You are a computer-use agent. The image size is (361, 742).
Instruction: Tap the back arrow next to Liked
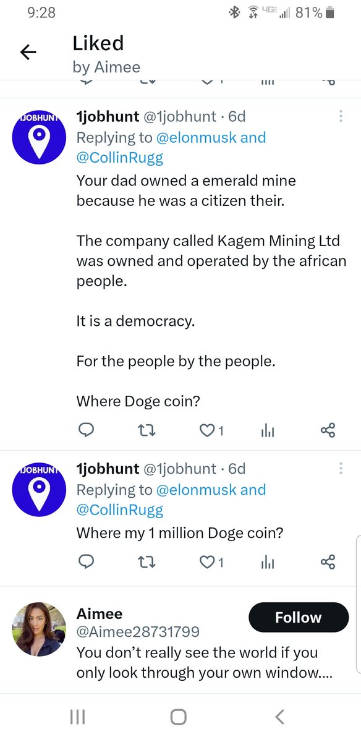(28, 53)
